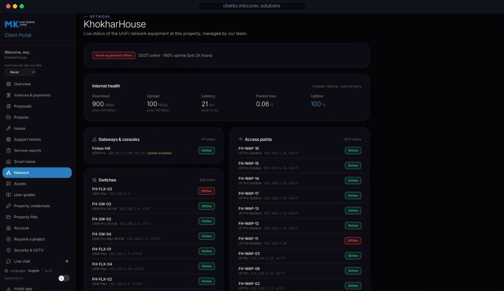Viewport: 504px width, 291px height.
Task: Click the Network icon in sidebar
Action: point(8,173)
